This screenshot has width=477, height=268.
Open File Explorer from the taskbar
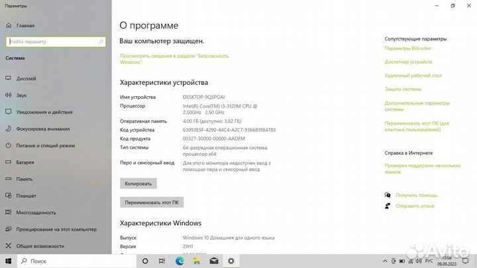click(x=197, y=261)
